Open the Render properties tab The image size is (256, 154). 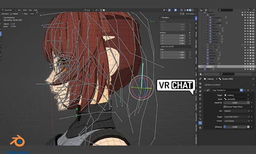(x=200, y=84)
